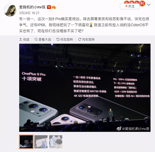Click the magnifier icon beside 查看大图
The width and height of the screenshot is (155, 152).
point(36,39)
